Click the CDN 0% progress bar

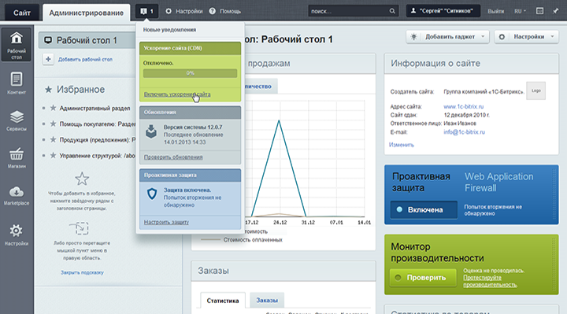click(x=191, y=73)
